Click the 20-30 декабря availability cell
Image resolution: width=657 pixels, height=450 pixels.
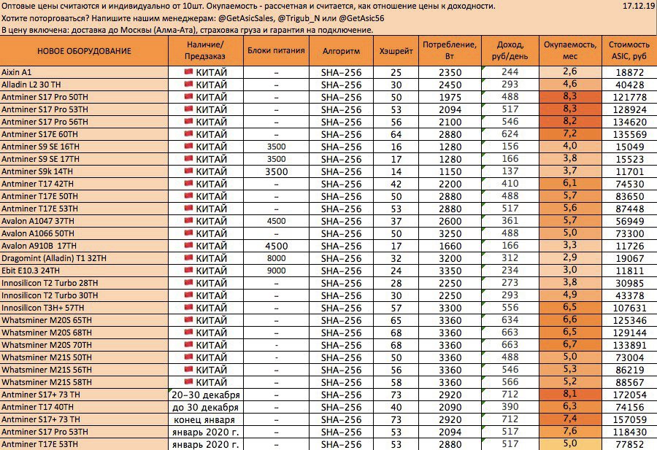click(x=205, y=395)
